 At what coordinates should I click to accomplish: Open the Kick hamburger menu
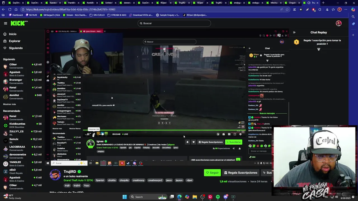[5, 23]
